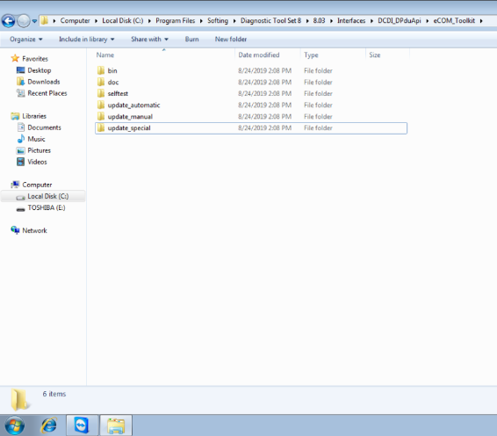
Task: Open the recent pages dropdown arrow
Action: point(34,21)
